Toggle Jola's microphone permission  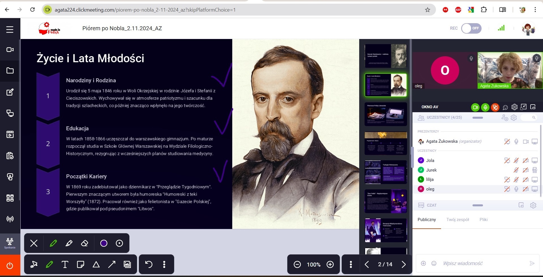(516, 161)
